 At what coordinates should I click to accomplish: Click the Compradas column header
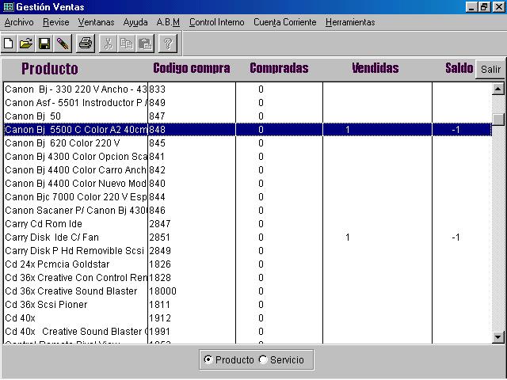point(279,68)
